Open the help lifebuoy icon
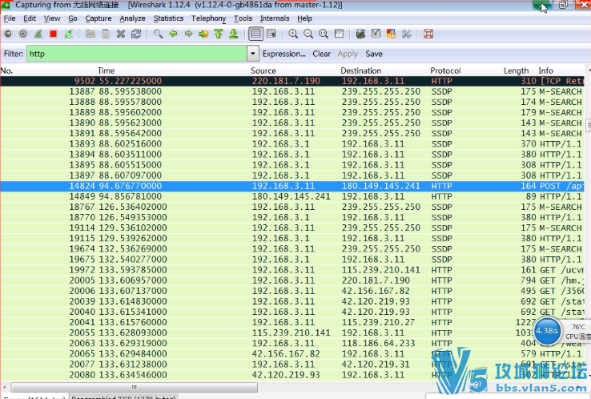 [x=428, y=34]
